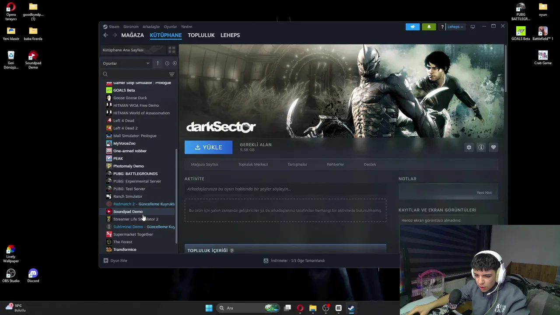Expand the Oyunlar library filter dropdown
Screen dimensions: 560x315
coord(126,63)
